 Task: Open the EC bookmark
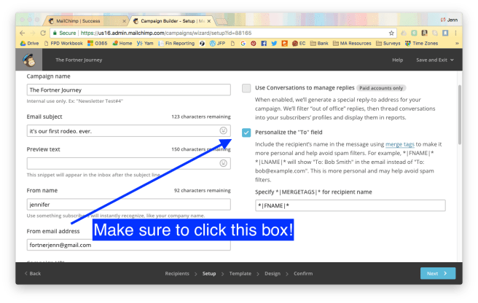click(x=299, y=43)
